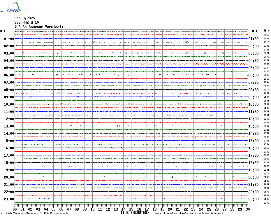Click the "TIME (MINUTES)" axis title
271x217 pixels.
click(135, 213)
